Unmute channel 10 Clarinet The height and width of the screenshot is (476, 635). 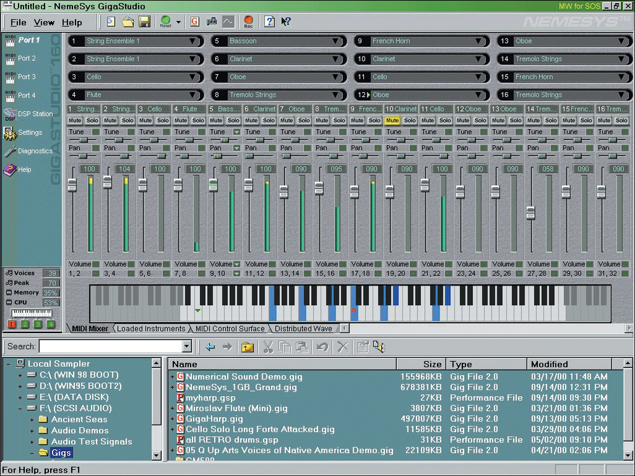392,121
